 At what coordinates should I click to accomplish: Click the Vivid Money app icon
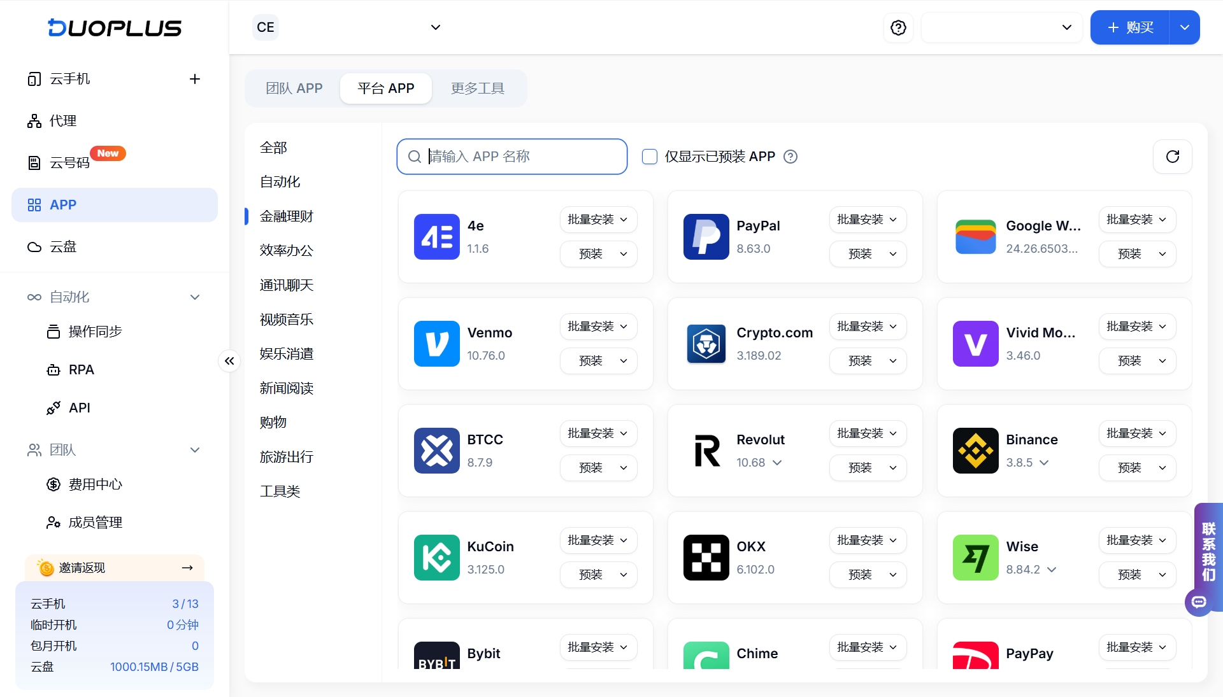975,344
